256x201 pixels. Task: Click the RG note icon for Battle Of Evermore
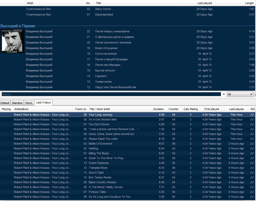[252, 144]
